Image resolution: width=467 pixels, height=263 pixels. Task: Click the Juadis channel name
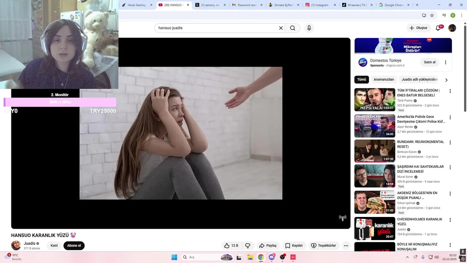pos(30,243)
